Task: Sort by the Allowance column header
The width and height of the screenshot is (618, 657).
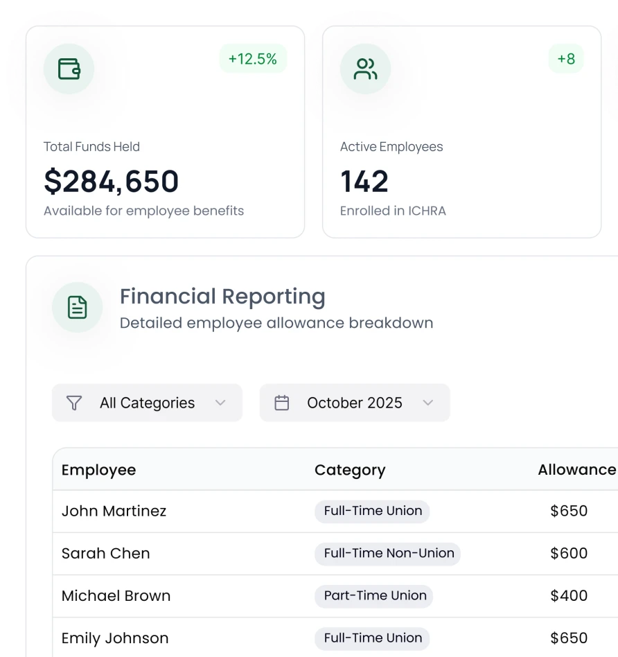Action: (576, 470)
